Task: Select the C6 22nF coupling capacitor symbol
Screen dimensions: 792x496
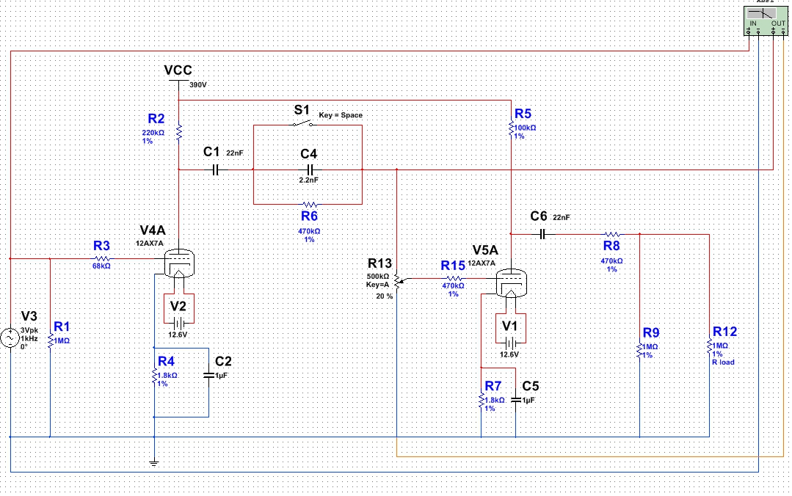Action: tap(542, 234)
